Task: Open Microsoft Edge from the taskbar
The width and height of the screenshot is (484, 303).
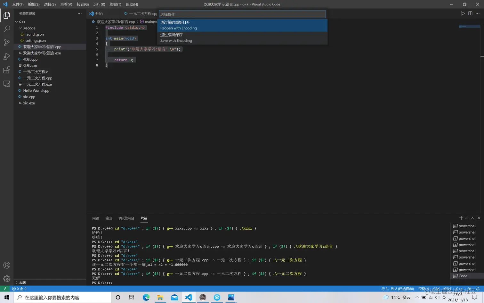Action: pos(146,298)
